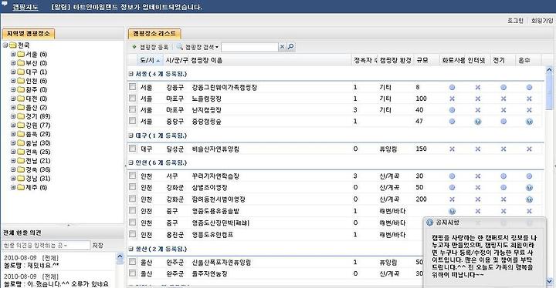This screenshot has width=556, height=288.
Task: Click the magnifier search button beside the search box
Action: 291,47
